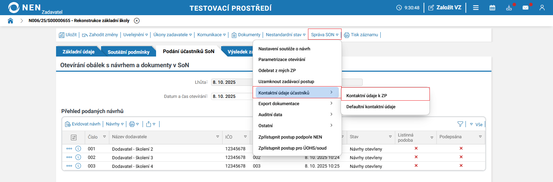
Task: Open Název dodavatele column filter arrow
Action: tap(218, 137)
